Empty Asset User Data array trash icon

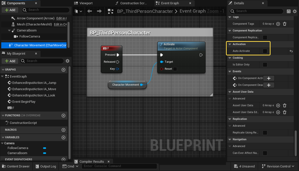coord(284,106)
